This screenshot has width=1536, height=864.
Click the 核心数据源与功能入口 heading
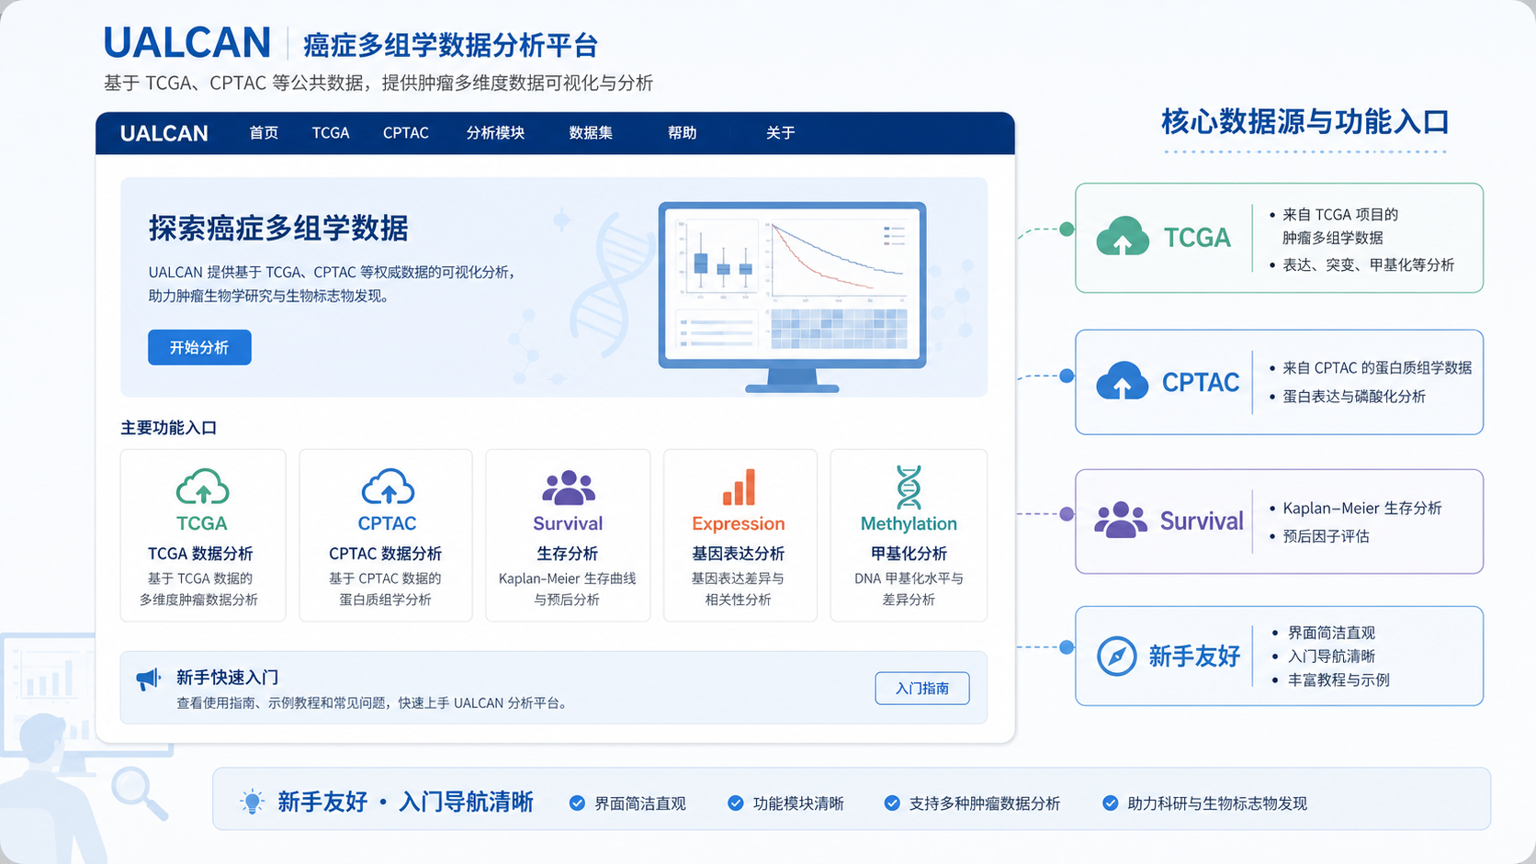pyautogui.click(x=1305, y=122)
